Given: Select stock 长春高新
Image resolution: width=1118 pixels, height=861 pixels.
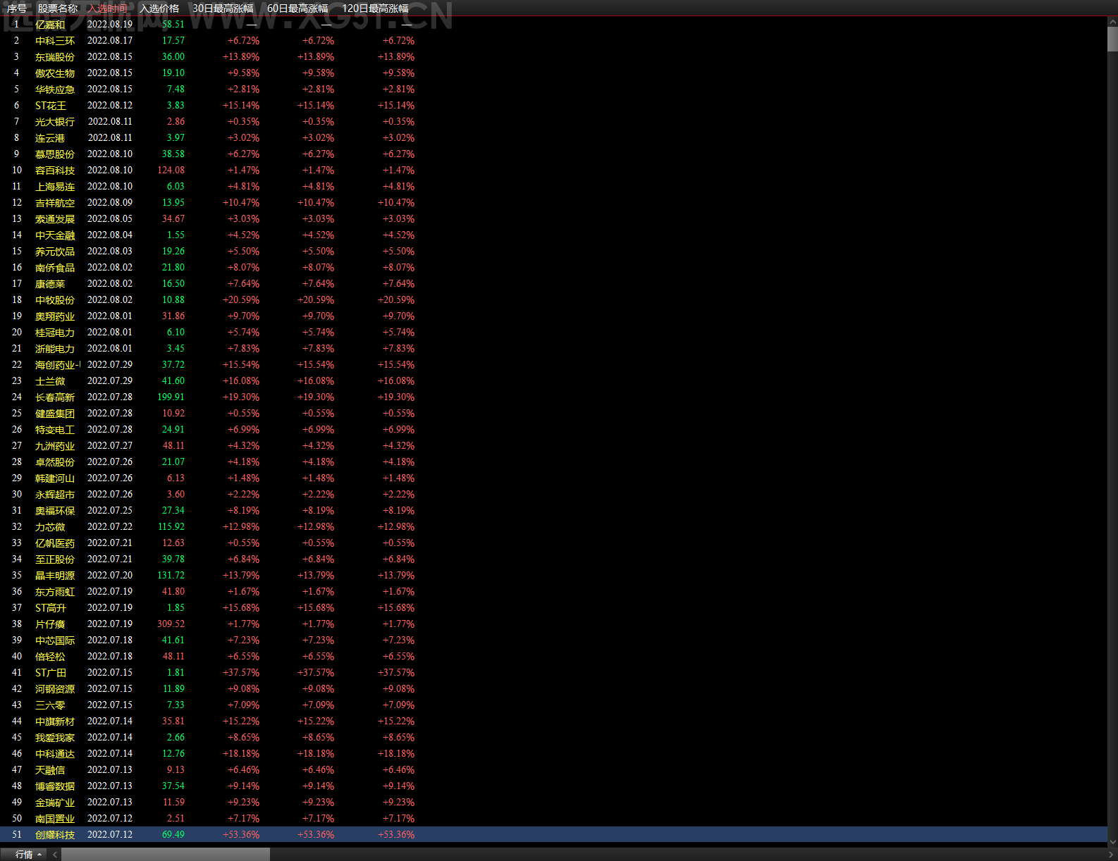Looking at the screenshot, I should pyautogui.click(x=55, y=397).
